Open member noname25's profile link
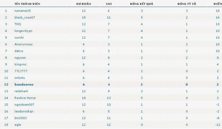222x129 pixels. tap(23, 11)
